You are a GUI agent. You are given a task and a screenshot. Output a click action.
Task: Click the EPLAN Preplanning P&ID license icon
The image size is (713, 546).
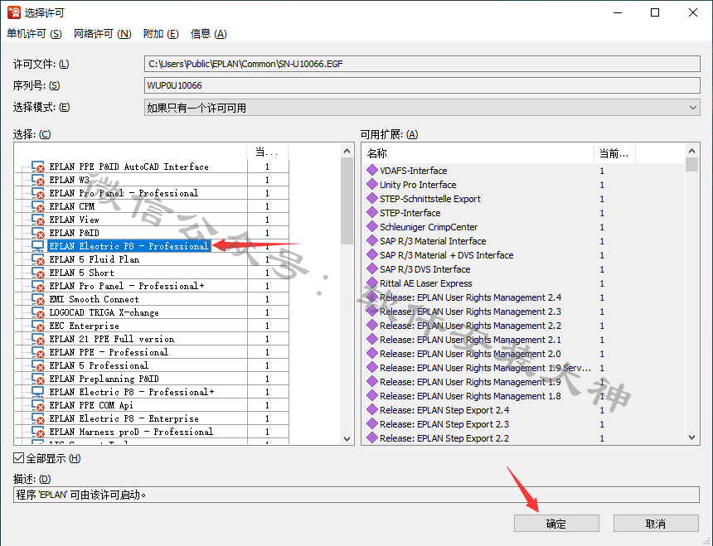pos(38,379)
